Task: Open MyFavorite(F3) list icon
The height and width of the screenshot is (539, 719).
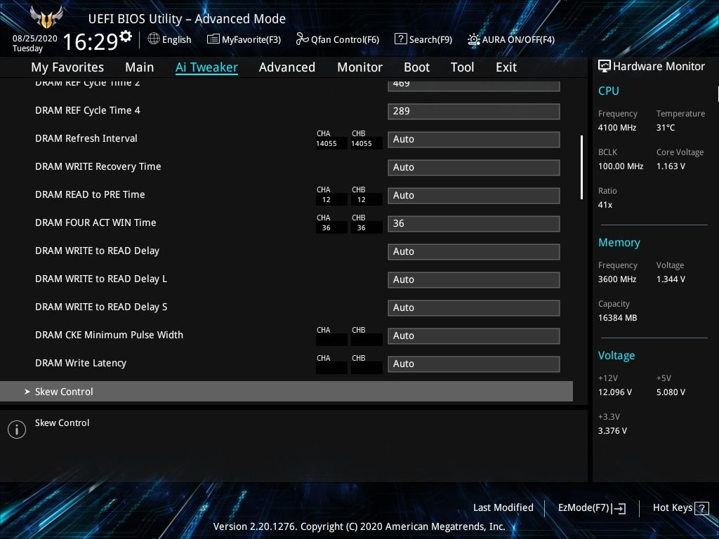Action: pyautogui.click(x=213, y=39)
